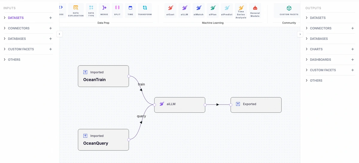The width and height of the screenshot is (359, 163).
Task: Click the OceanTrain node output port
Action: point(129,76)
